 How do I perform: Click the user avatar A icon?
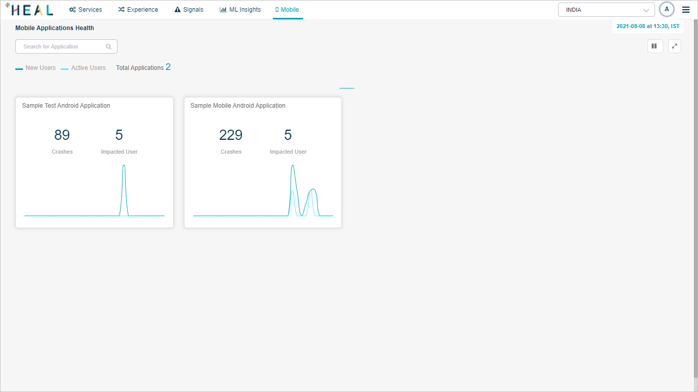pyautogui.click(x=667, y=9)
